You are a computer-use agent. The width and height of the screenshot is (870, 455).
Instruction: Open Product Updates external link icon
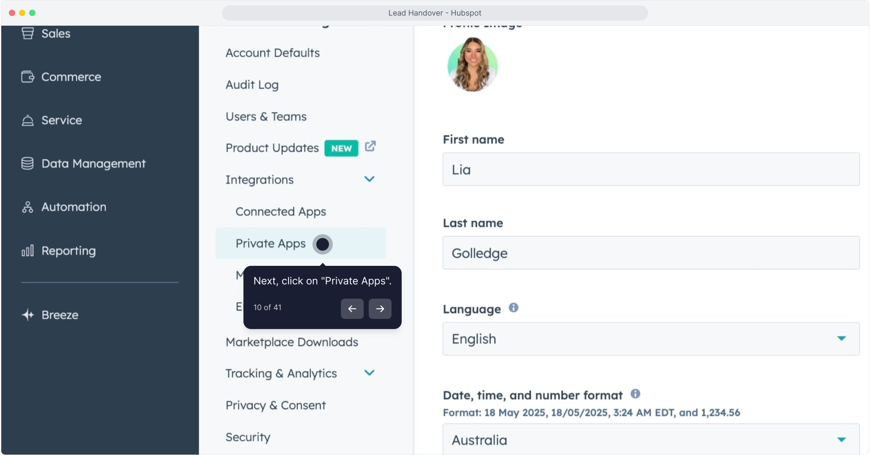click(370, 146)
